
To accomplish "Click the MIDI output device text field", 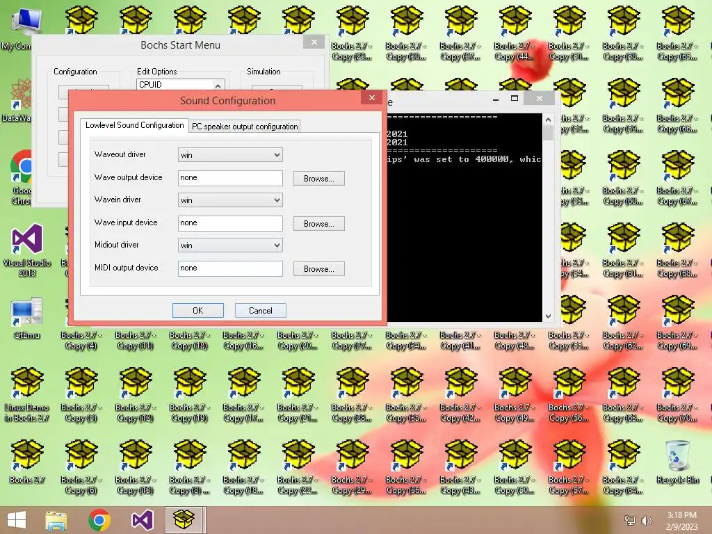I will pyautogui.click(x=230, y=268).
